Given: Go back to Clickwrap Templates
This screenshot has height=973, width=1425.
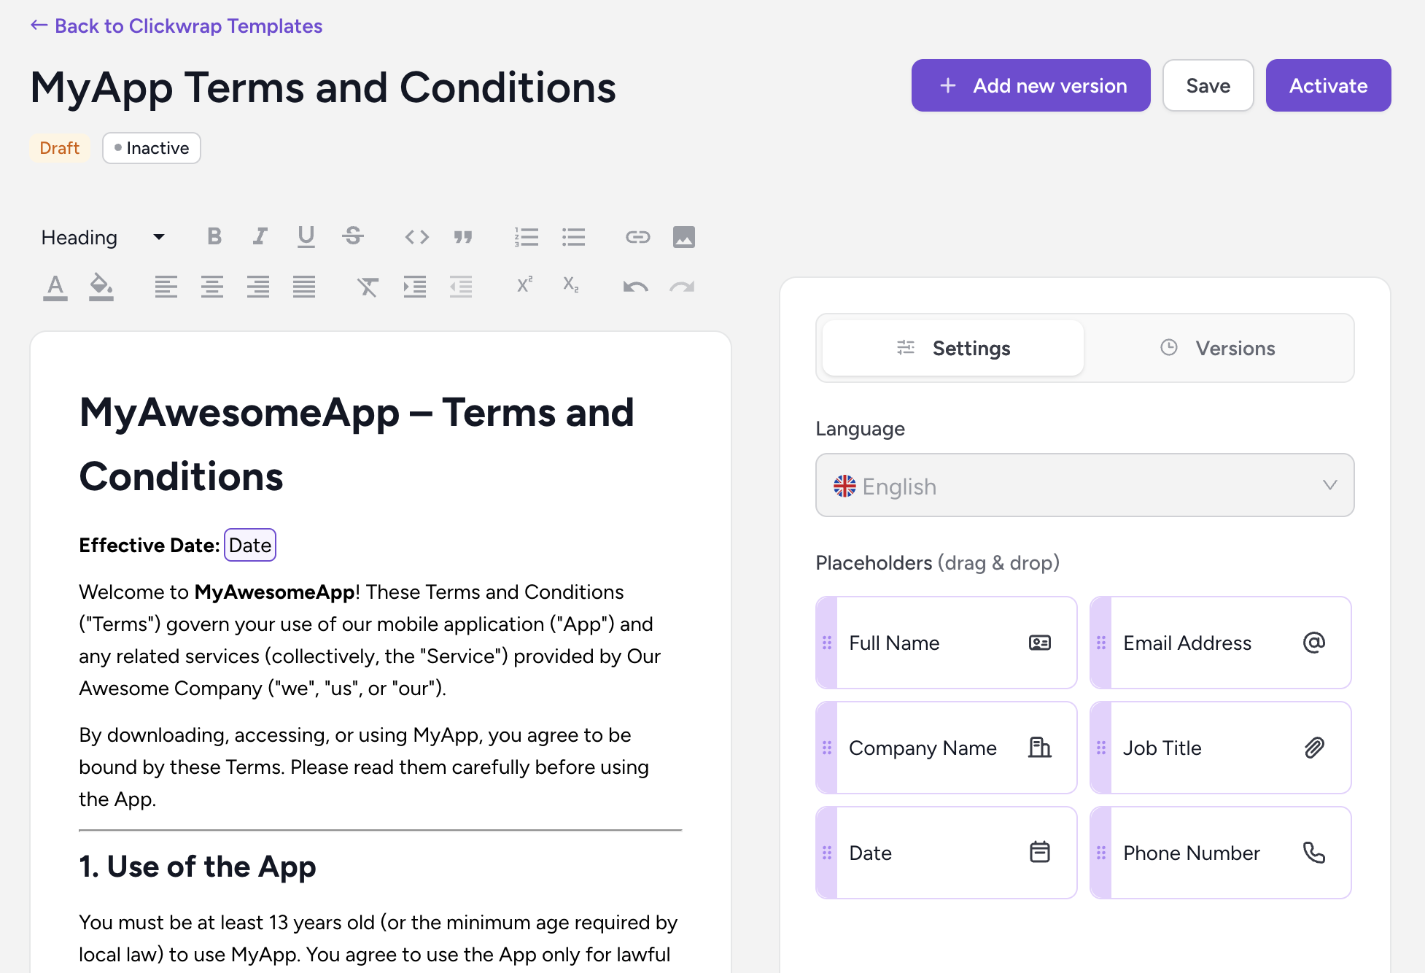Looking at the screenshot, I should click(176, 26).
